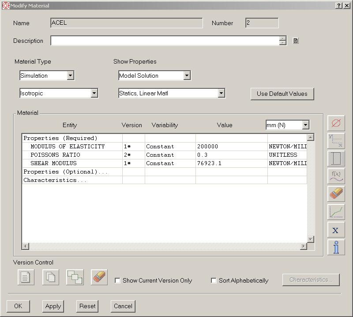Select the MODULUS OF ELASTICITY row

click(x=164, y=147)
